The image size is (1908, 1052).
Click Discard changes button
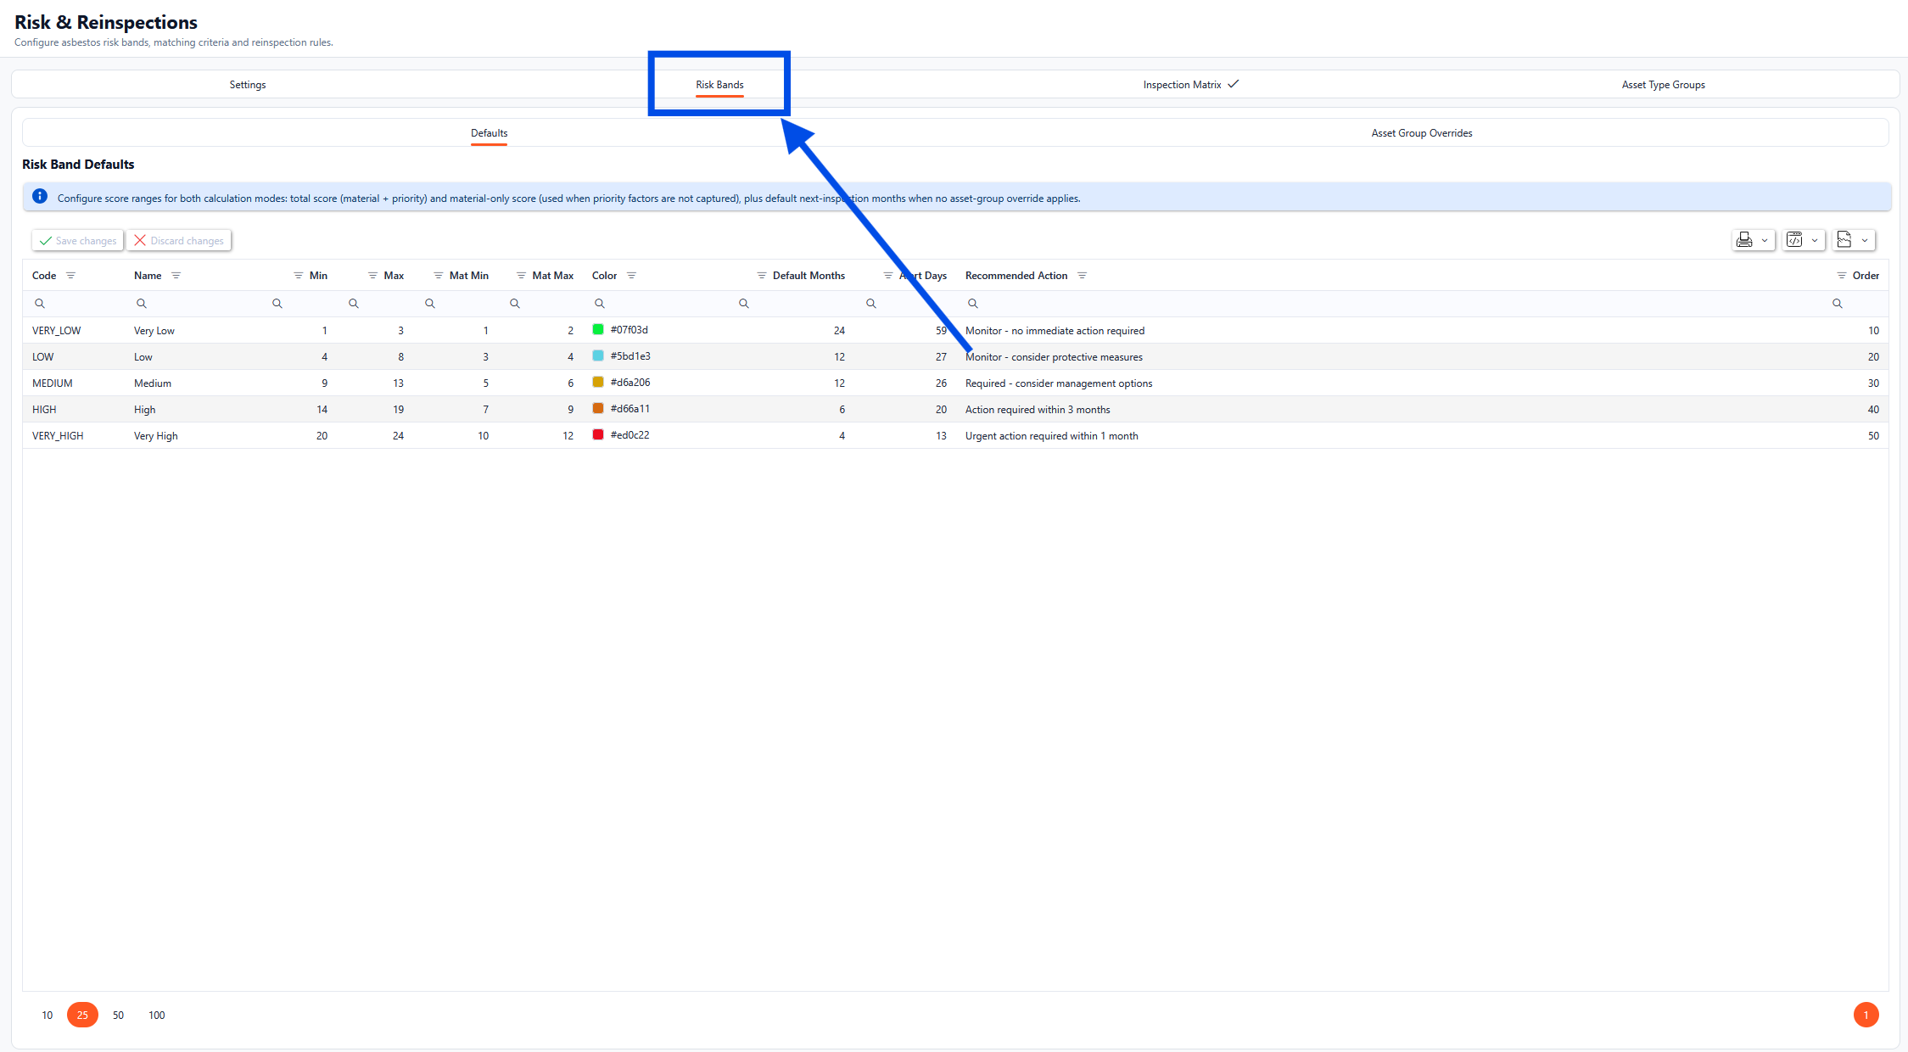tap(179, 241)
